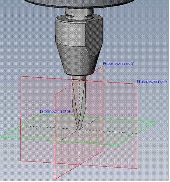Select the 'Płaszczyzna Stołu' label
Screen dimensions: 170x182
coord(57,112)
